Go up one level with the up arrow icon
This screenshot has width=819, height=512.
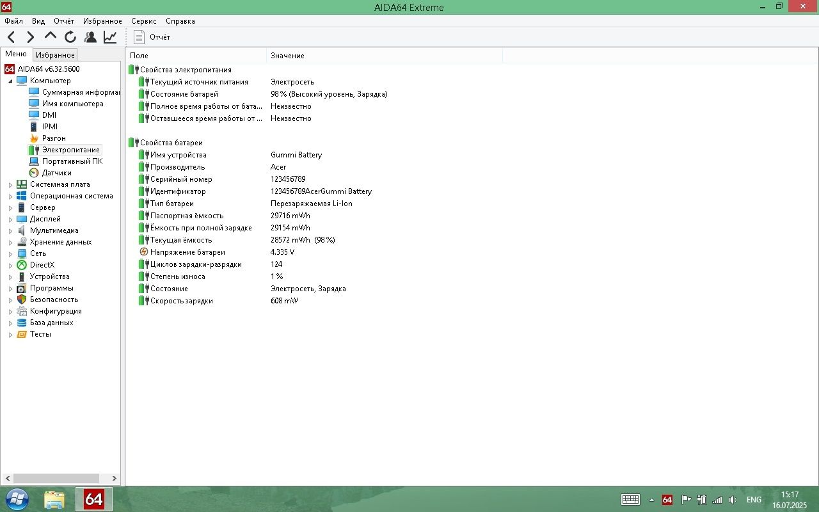pos(51,37)
